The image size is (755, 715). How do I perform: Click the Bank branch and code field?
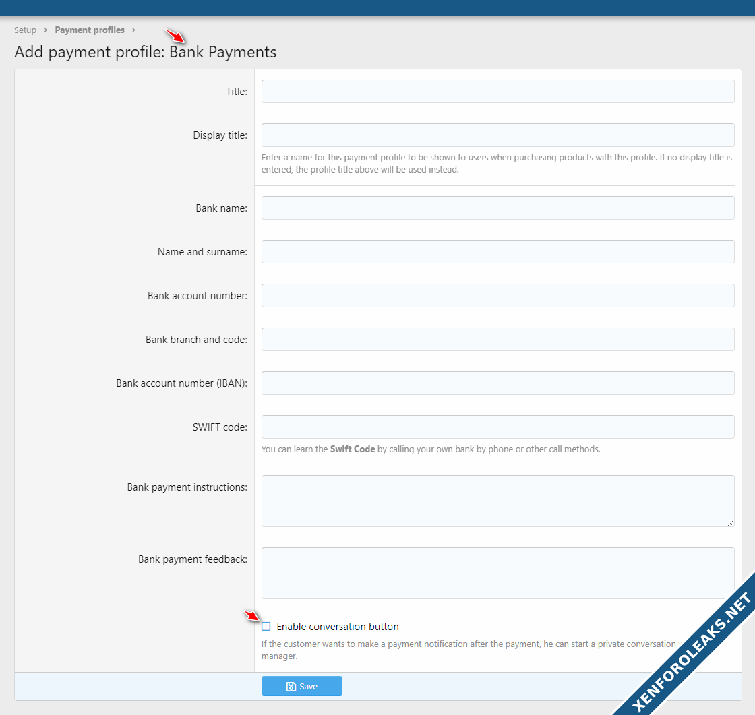[x=497, y=340]
